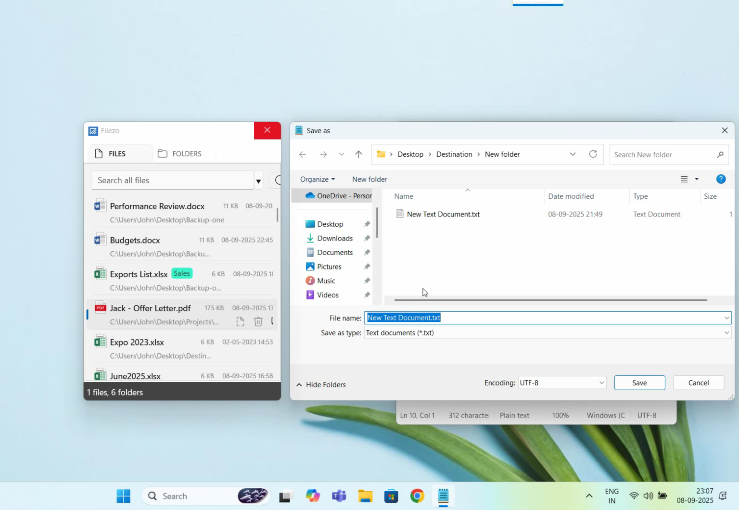Viewport: 739px width, 510px height.
Task: Click the Save button
Action: click(x=639, y=382)
